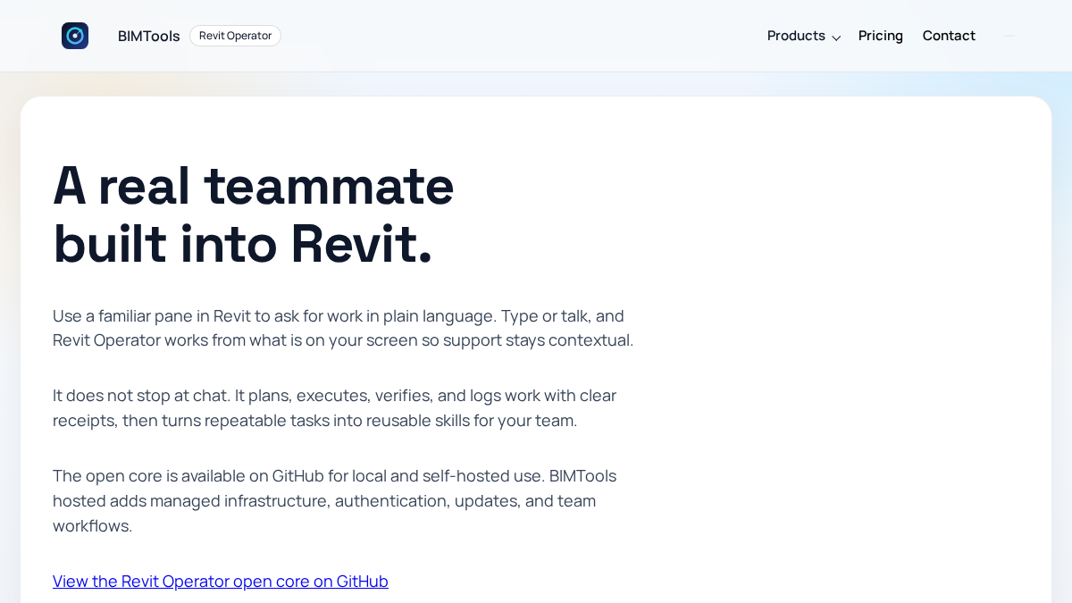Go to the Pricing page
The height and width of the screenshot is (603, 1072).
pyautogui.click(x=881, y=36)
